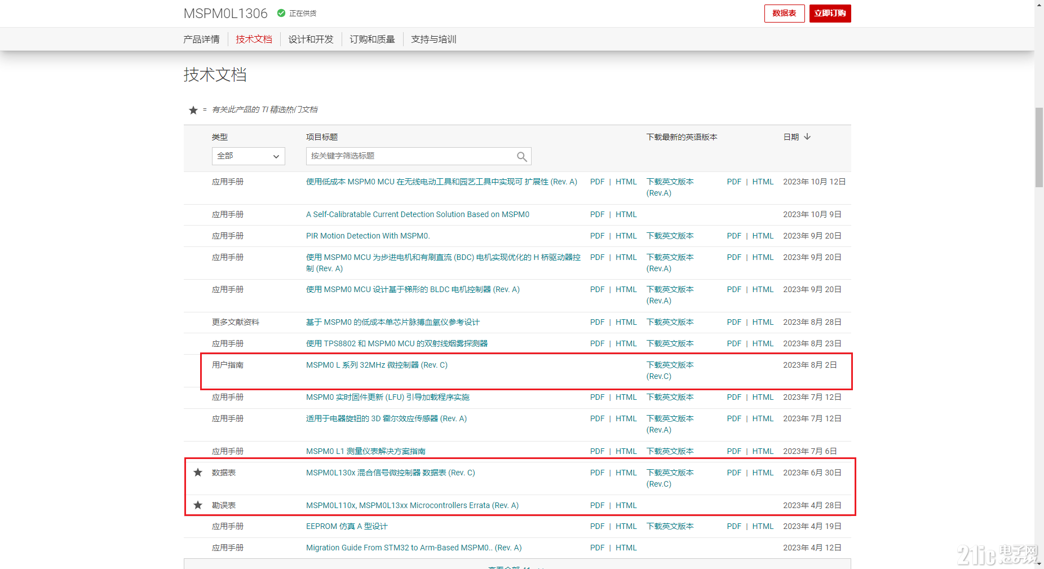Click 更多文献资料 type cell
Screen dimensions: 1044x569
pyautogui.click(x=235, y=322)
